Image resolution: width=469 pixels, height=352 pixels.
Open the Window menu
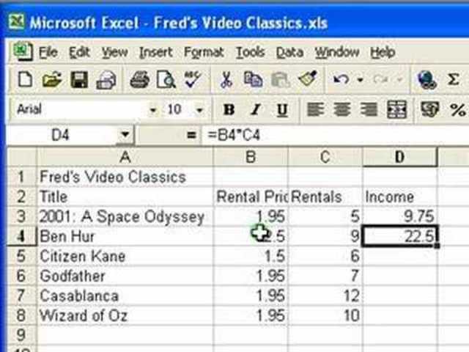337,53
